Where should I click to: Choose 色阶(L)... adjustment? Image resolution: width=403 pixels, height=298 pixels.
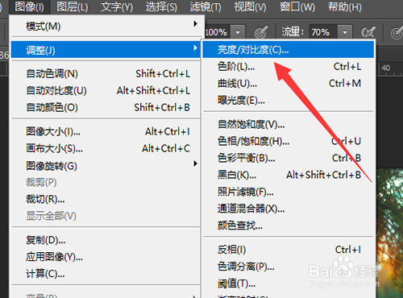(x=289, y=66)
